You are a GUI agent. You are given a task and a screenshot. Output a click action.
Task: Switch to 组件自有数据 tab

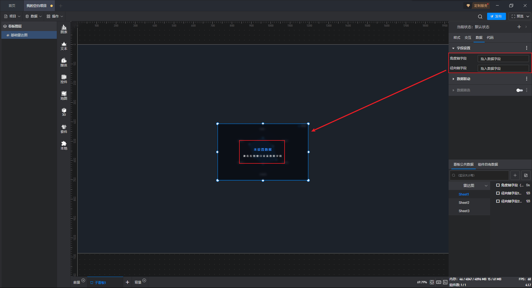click(488, 164)
